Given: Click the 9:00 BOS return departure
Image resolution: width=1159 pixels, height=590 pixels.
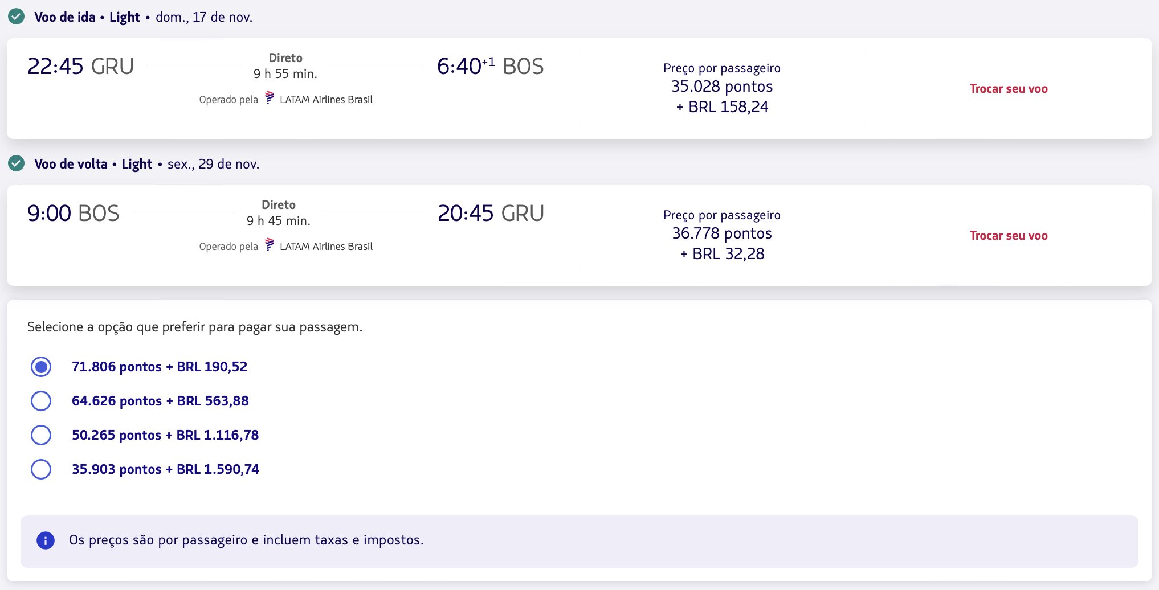Looking at the screenshot, I should point(73,214).
